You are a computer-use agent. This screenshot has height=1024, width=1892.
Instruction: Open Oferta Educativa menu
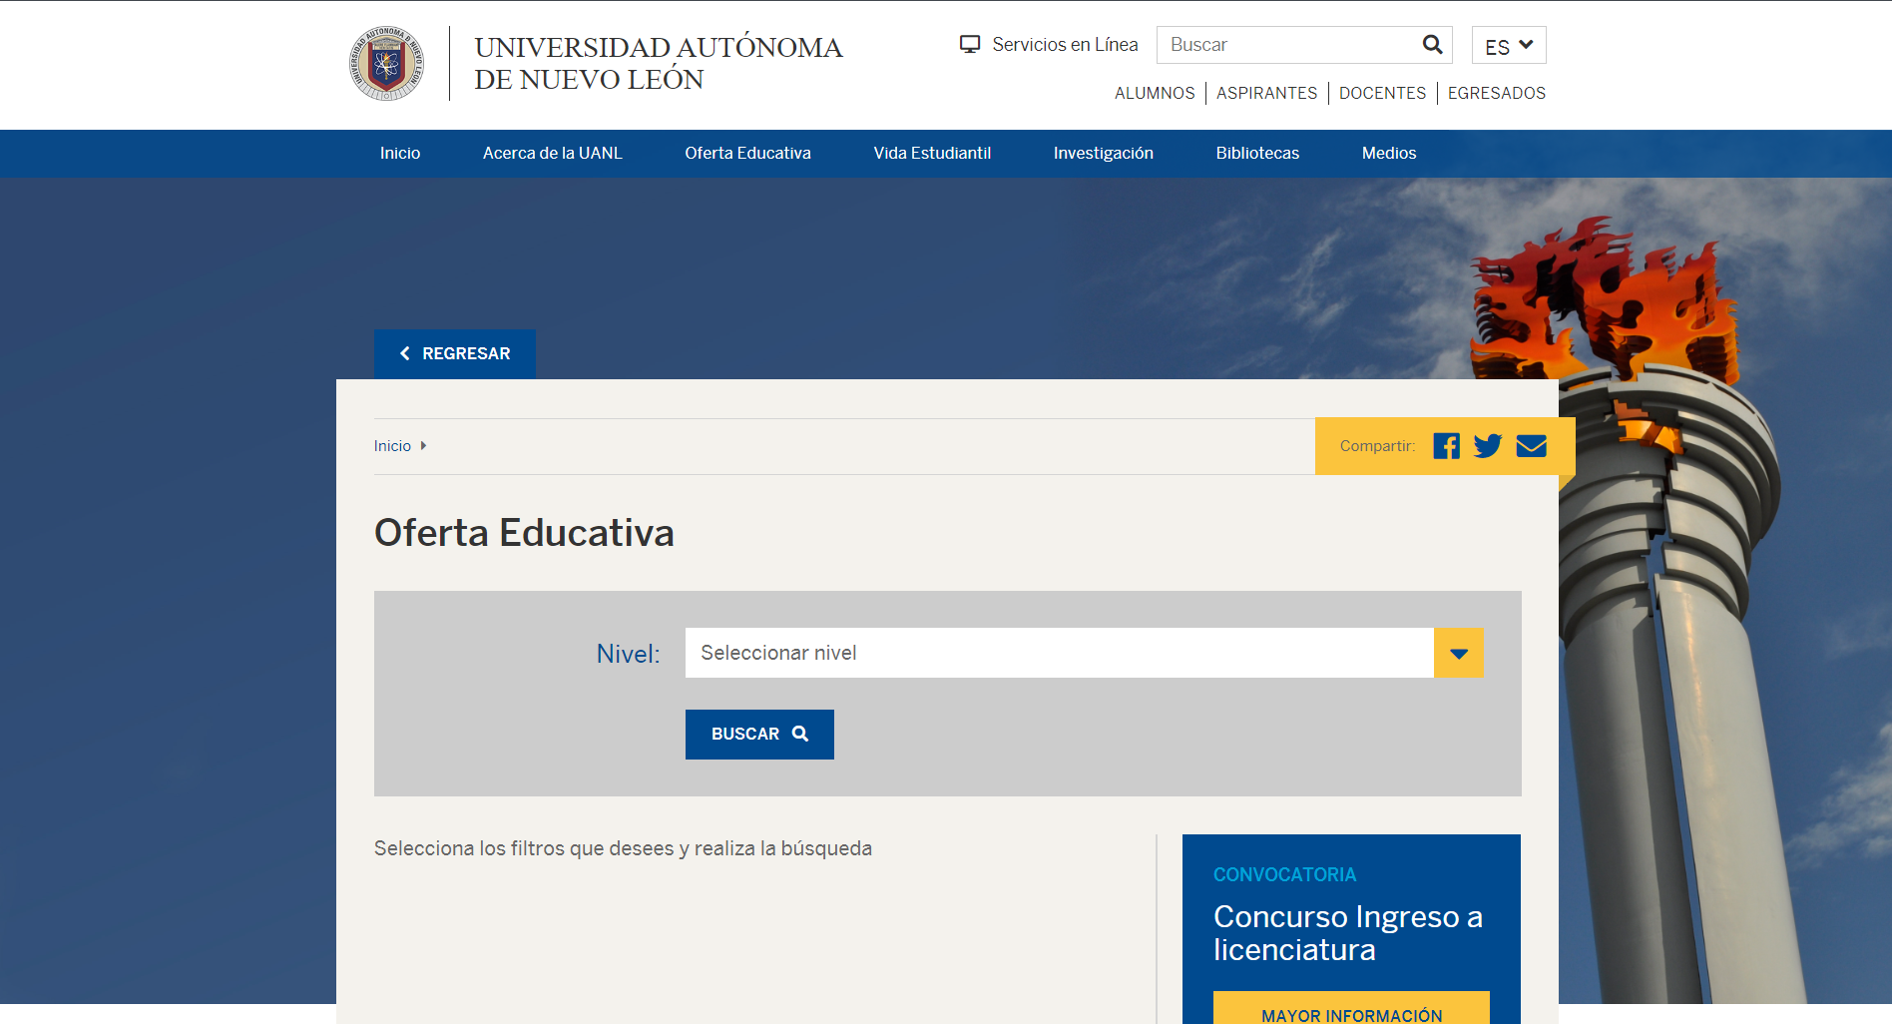click(x=747, y=154)
